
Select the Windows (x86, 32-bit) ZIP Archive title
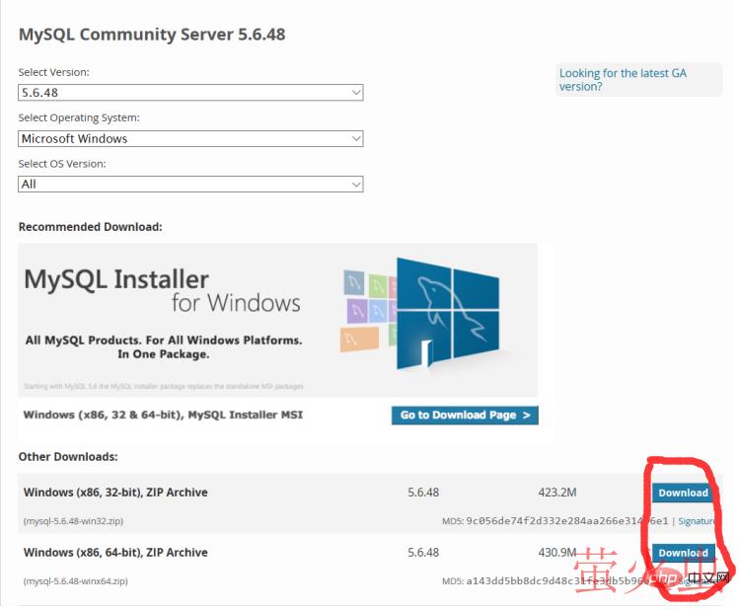[x=115, y=493]
